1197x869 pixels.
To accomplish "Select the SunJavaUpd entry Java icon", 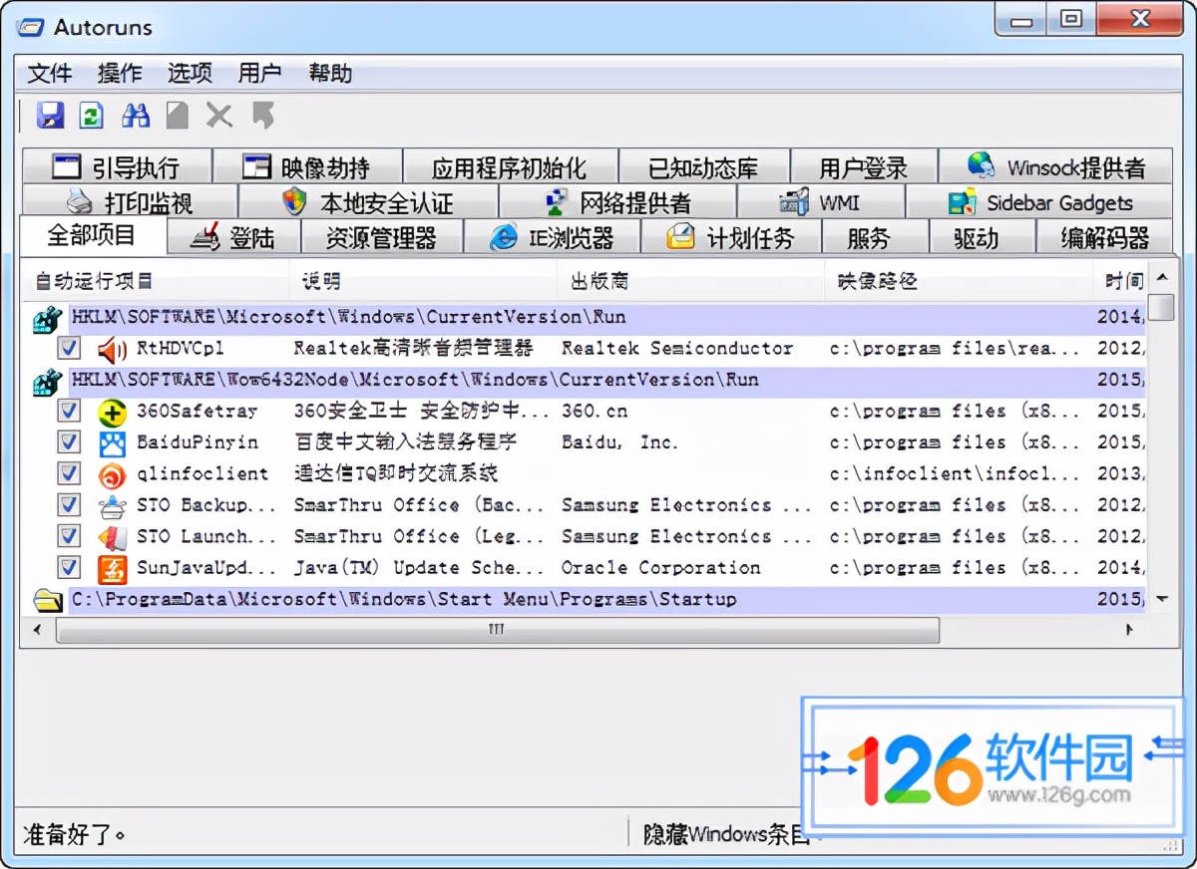I will (x=112, y=569).
